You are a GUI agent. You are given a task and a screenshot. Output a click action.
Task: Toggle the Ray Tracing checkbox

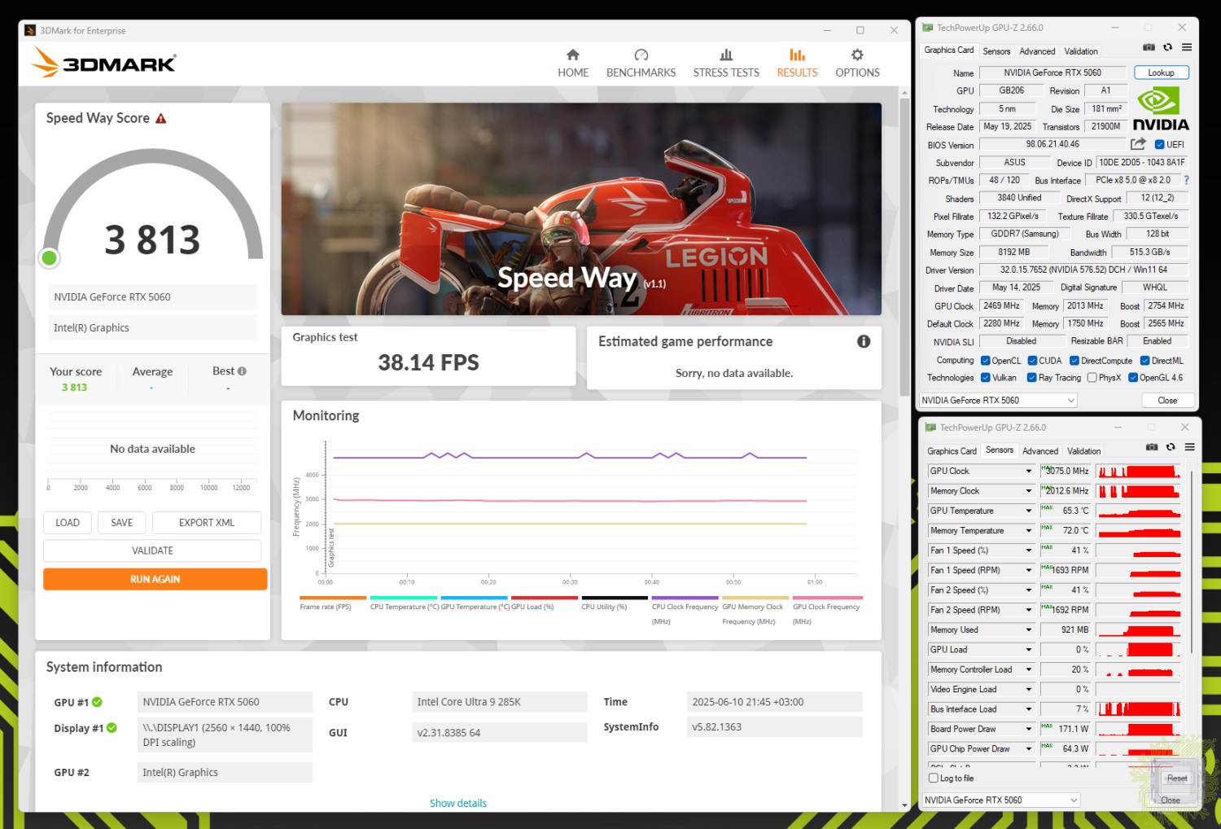[x=1032, y=378]
